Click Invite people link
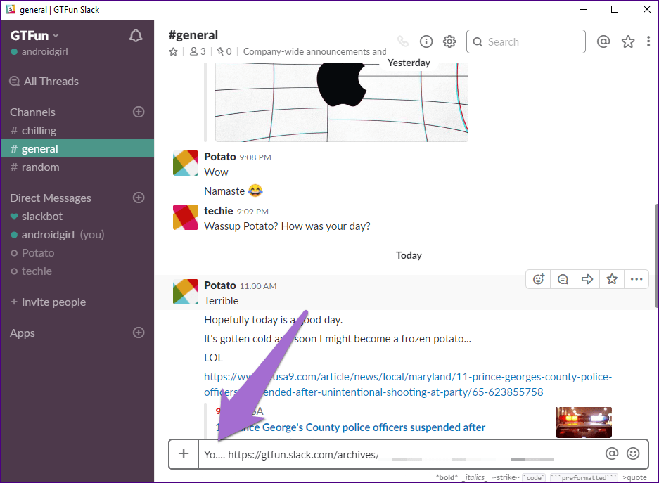659x483 pixels. [49, 302]
